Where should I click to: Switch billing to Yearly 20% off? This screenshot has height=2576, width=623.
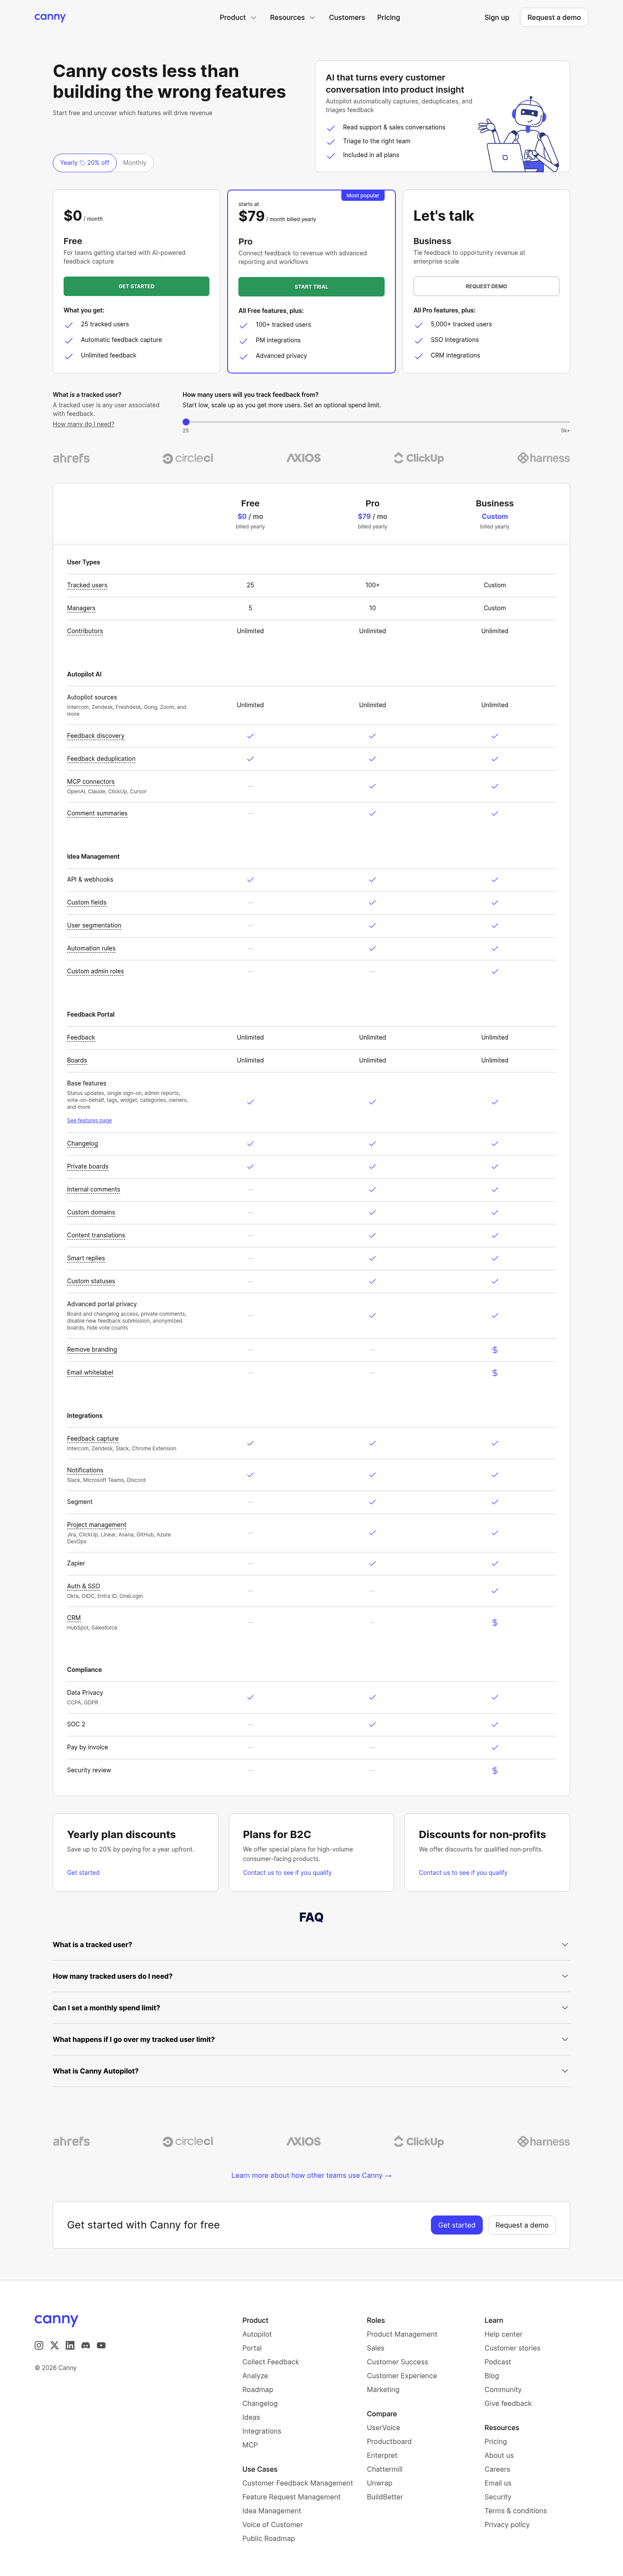85,163
